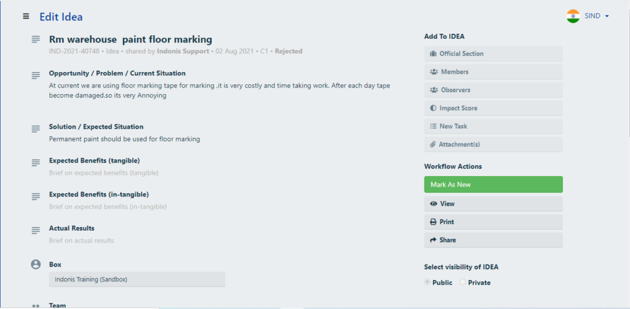
Task: Open the Indonis Training (Sandbox) box selector
Action: click(137, 279)
